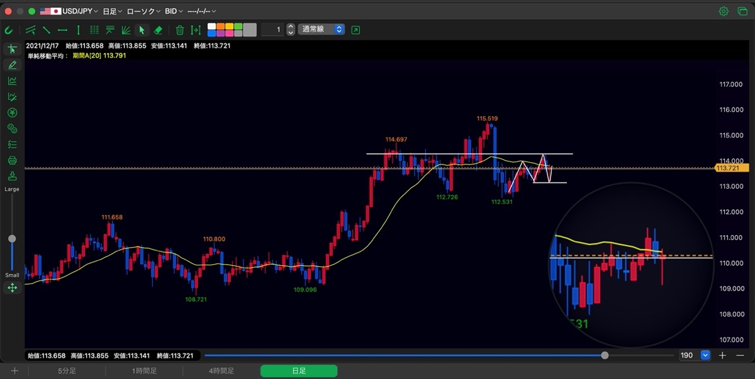Zoom in with the plus button

(722, 355)
